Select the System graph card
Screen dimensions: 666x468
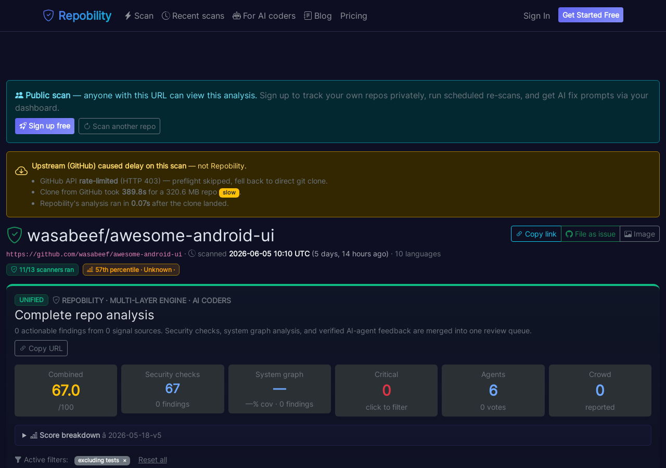[279, 389]
